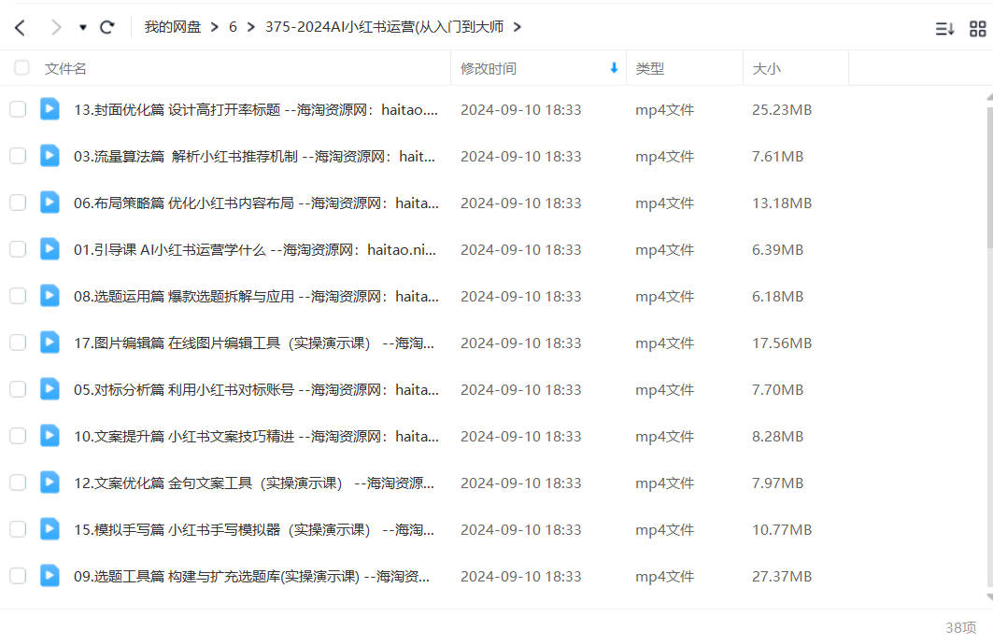Expand chevron after 我的网盘 breadcrumb
This screenshot has height=644, width=993.
[215, 27]
